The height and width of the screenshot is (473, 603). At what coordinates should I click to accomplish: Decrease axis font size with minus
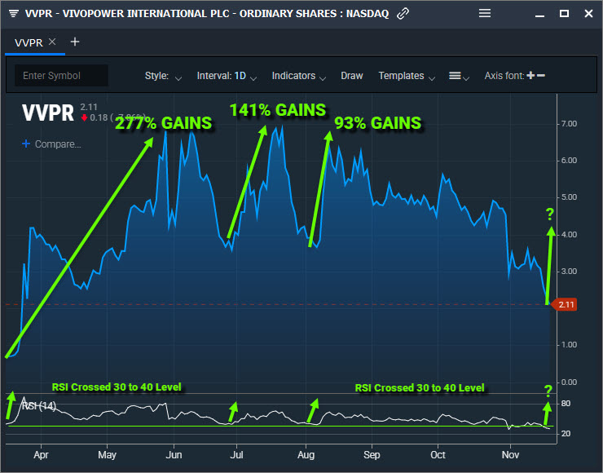(541, 76)
